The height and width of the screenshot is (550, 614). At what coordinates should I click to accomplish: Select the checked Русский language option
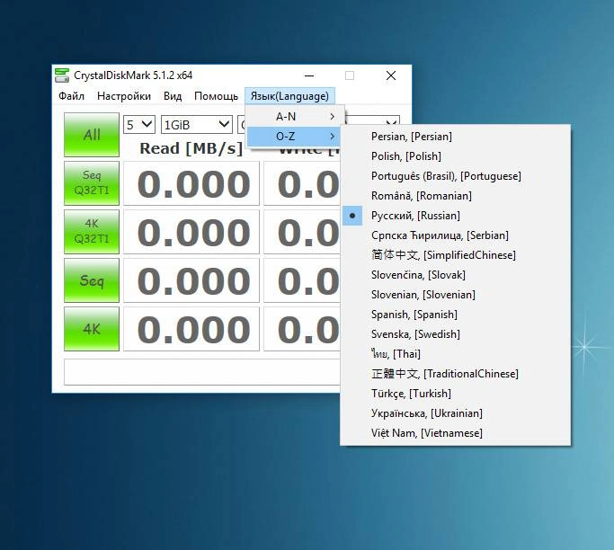pyautogui.click(x=455, y=216)
